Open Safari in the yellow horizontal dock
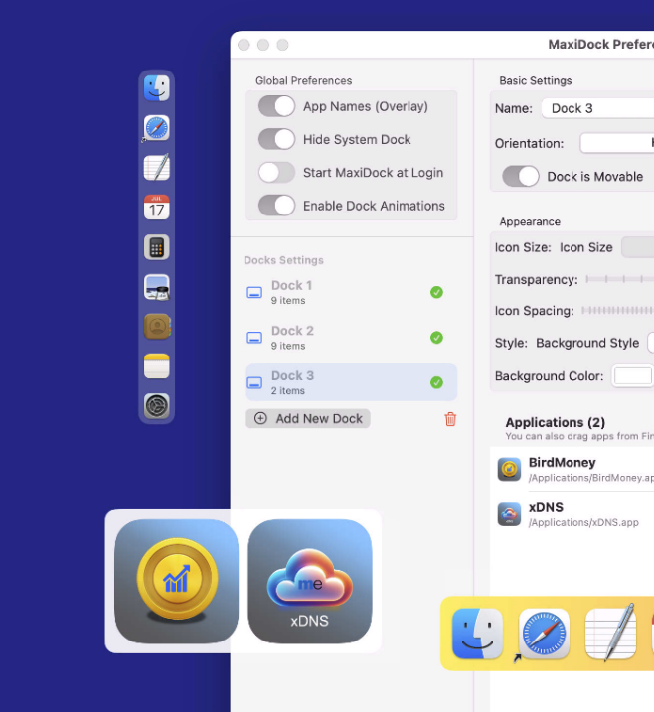 [x=544, y=634]
